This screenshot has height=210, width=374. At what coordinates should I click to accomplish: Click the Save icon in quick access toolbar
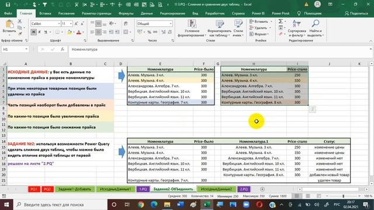(x=8, y=5)
